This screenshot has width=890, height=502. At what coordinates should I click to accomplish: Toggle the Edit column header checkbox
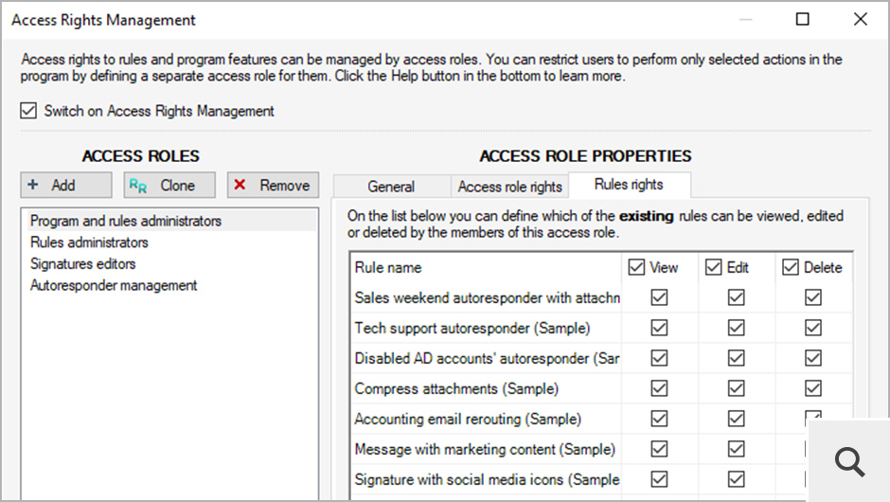click(x=714, y=267)
